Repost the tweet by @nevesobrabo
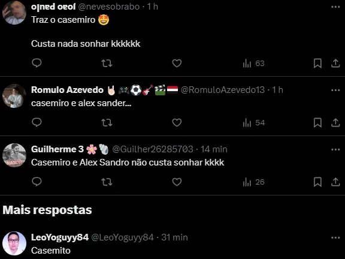 tap(107, 63)
